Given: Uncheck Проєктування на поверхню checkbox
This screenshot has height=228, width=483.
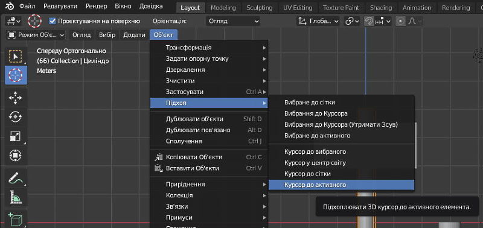Looking at the screenshot, I should pos(53,21).
